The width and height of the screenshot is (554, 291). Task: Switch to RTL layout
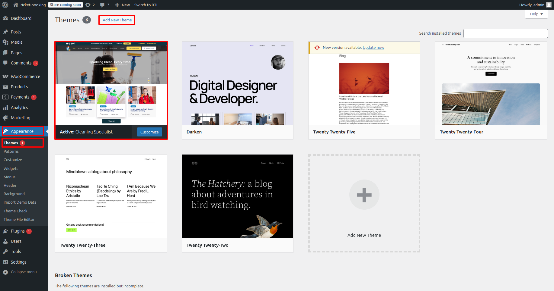coord(146,5)
